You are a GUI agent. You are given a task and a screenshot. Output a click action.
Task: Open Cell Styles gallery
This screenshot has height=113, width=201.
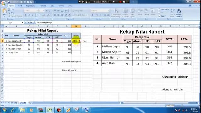(x=132, y=13)
